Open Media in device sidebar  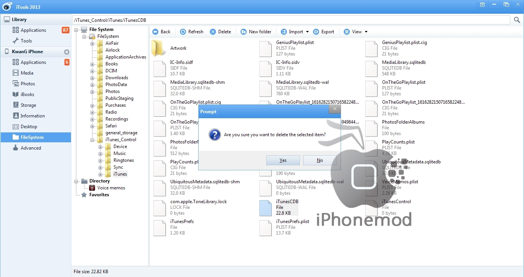27,73
